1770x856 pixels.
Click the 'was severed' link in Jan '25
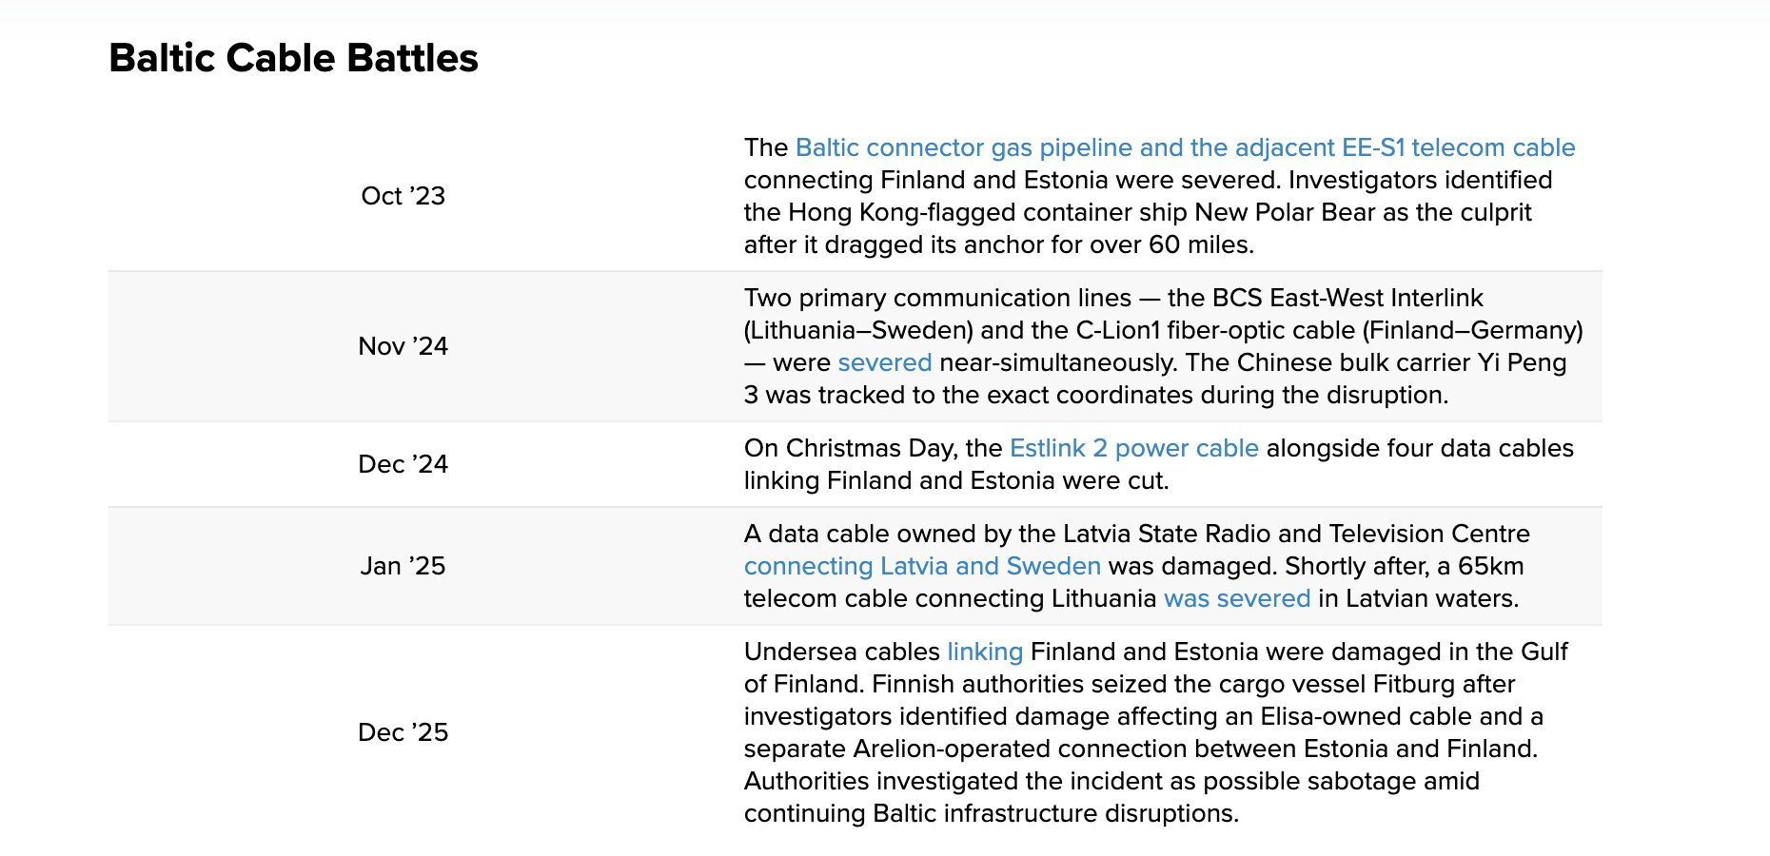1237,598
